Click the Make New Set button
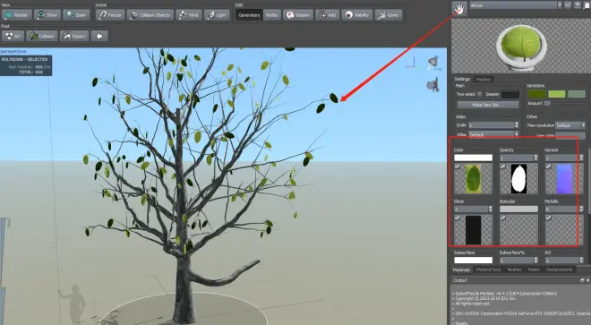This screenshot has width=591, height=325. (488, 105)
